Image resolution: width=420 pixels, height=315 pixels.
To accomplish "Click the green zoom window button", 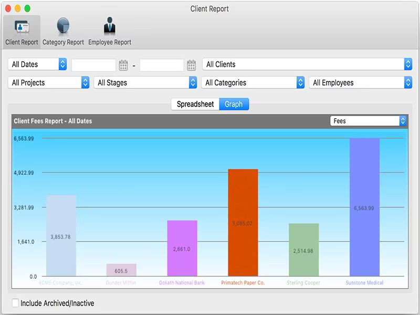I will 27,8.
